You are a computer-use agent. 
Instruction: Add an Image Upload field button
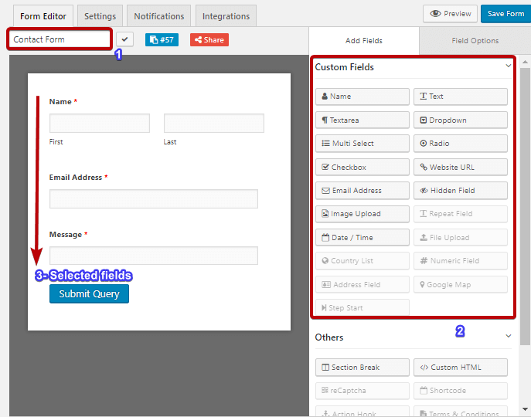[x=362, y=214]
